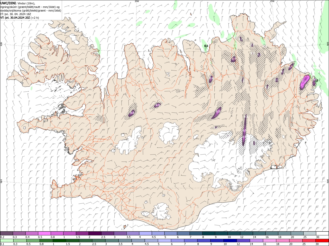Click the 15W longitude label
Viewport: 329px width, 246px height.
272,1
